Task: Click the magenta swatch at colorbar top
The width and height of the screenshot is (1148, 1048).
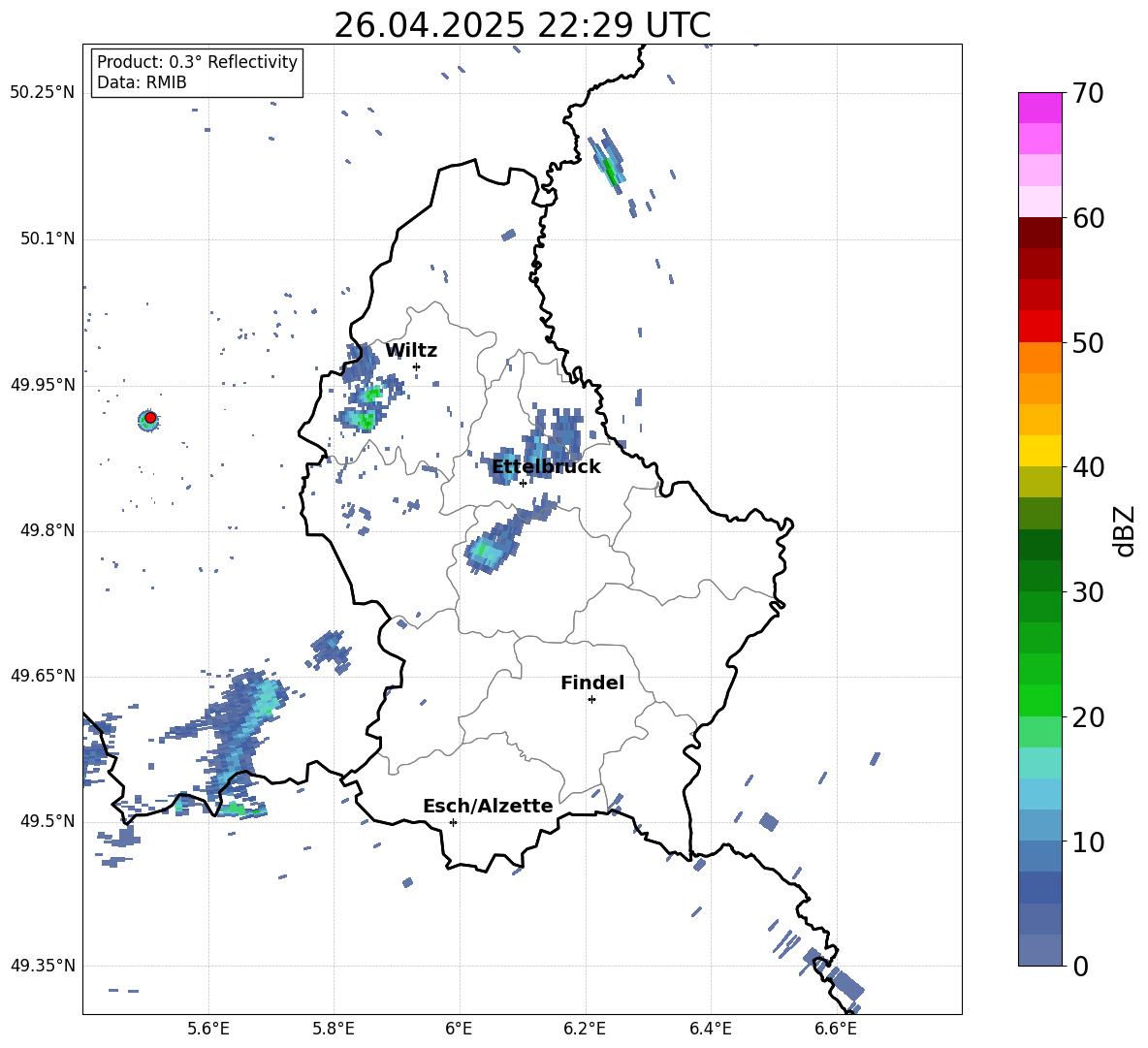Action: tap(1039, 108)
